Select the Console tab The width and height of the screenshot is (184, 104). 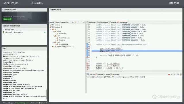click(x=91, y=75)
